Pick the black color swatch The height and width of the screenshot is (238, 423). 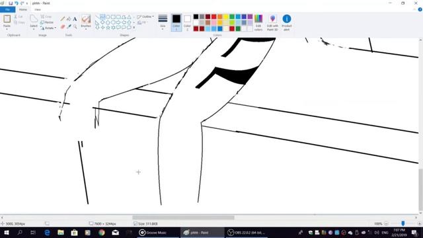click(196, 17)
